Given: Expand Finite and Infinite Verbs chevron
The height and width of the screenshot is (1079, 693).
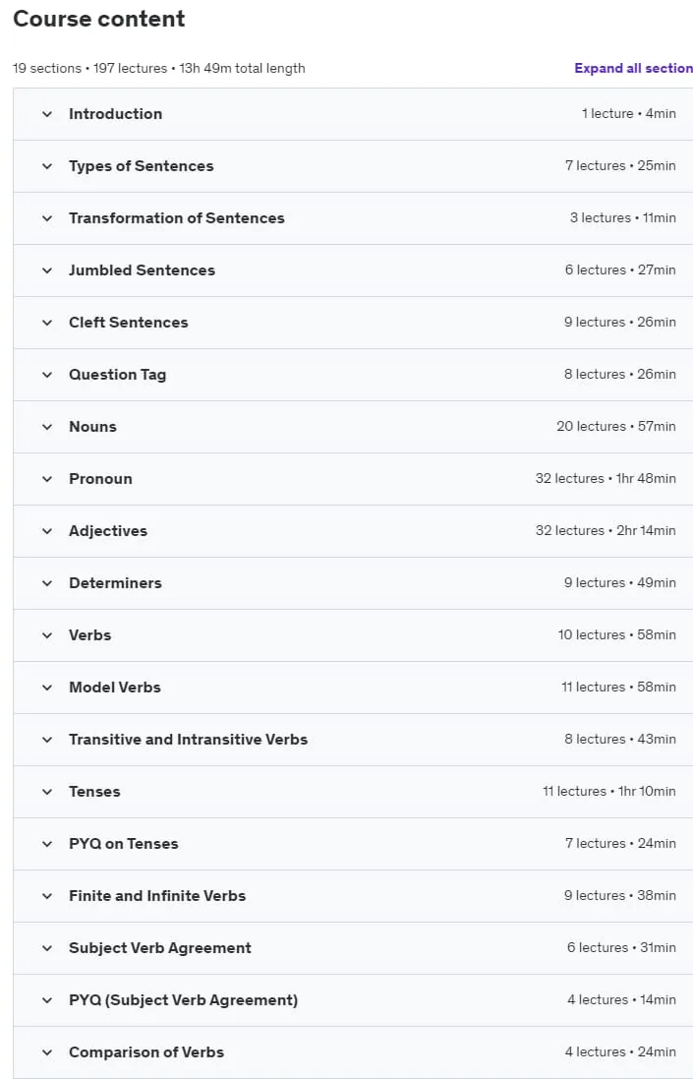Looking at the screenshot, I should [47, 896].
